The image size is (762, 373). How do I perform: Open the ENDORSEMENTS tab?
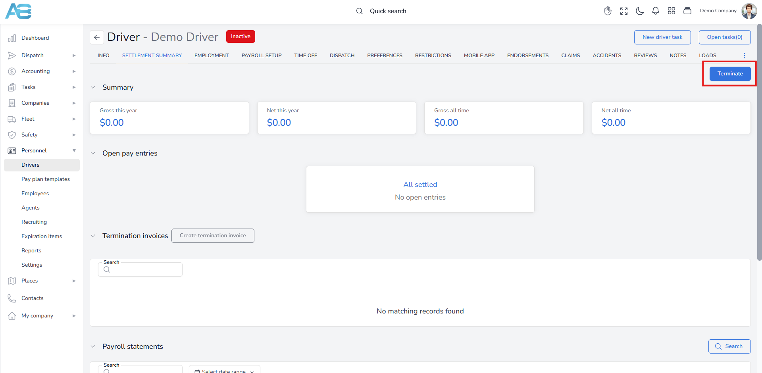tap(527, 56)
